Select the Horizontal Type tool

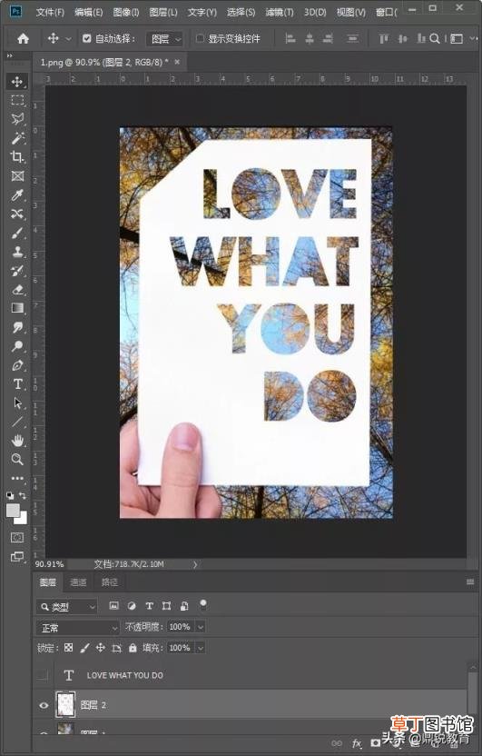[x=17, y=384]
